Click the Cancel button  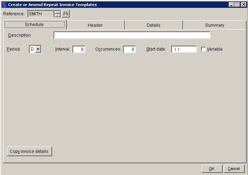click(x=234, y=169)
